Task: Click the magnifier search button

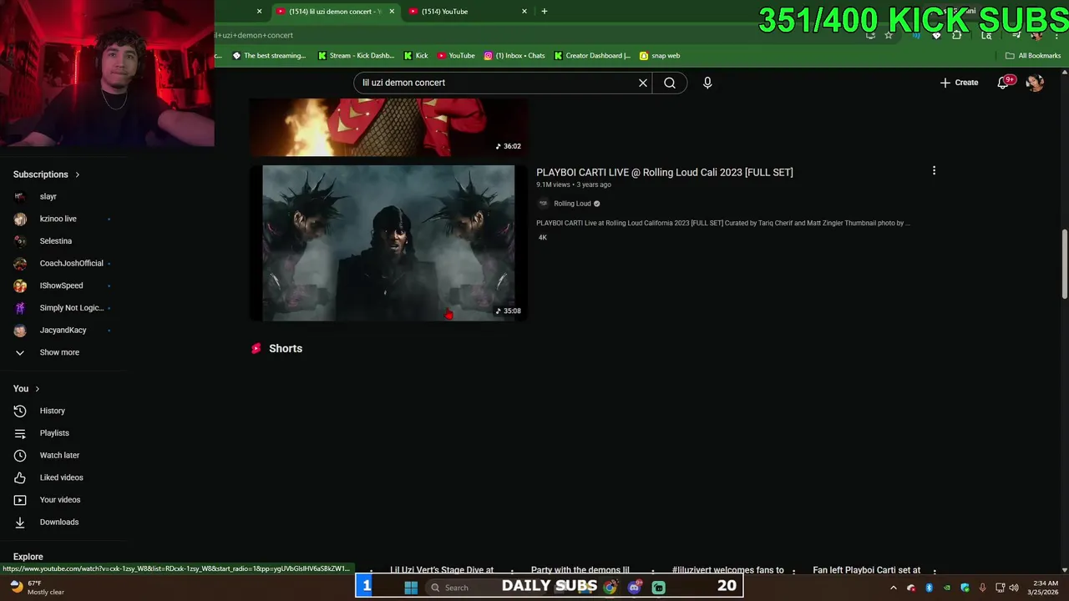Action: tap(670, 83)
